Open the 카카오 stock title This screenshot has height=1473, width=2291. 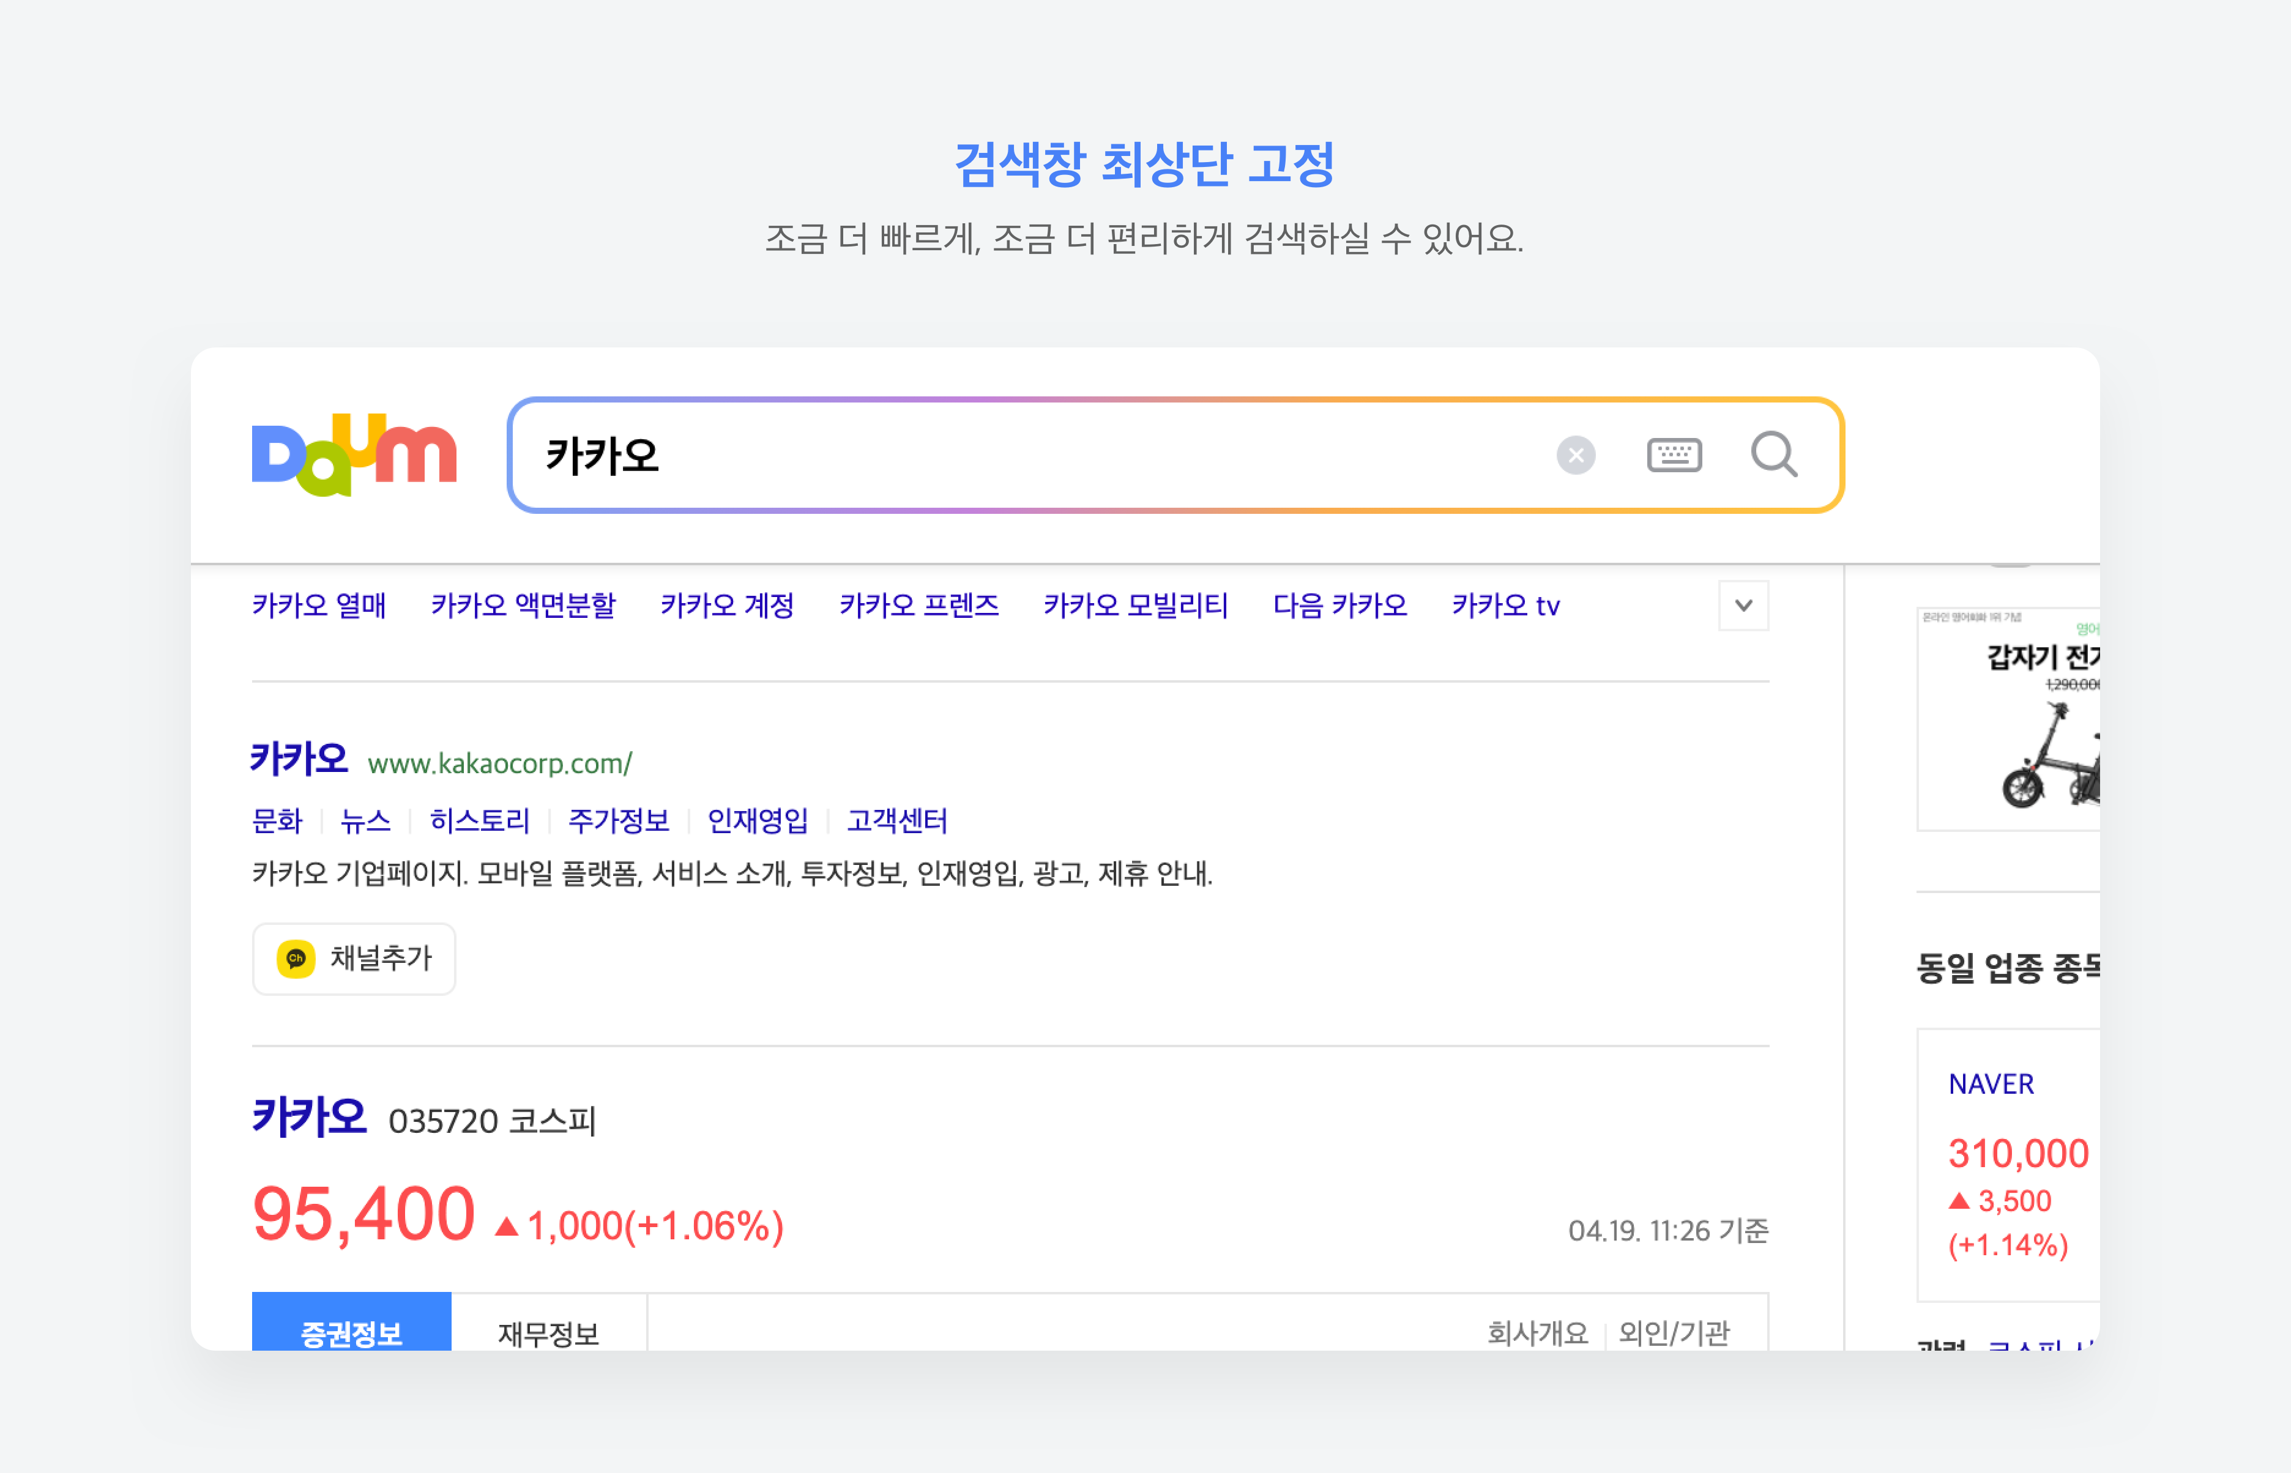[309, 1117]
